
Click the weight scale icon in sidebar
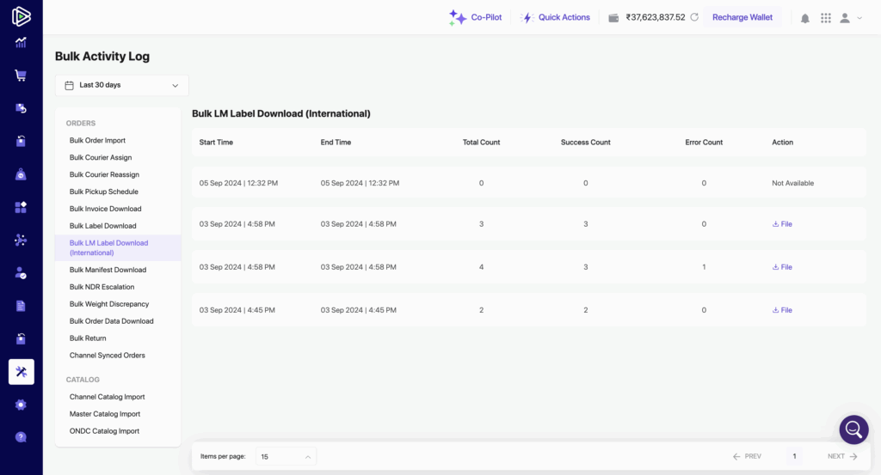coord(21,174)
